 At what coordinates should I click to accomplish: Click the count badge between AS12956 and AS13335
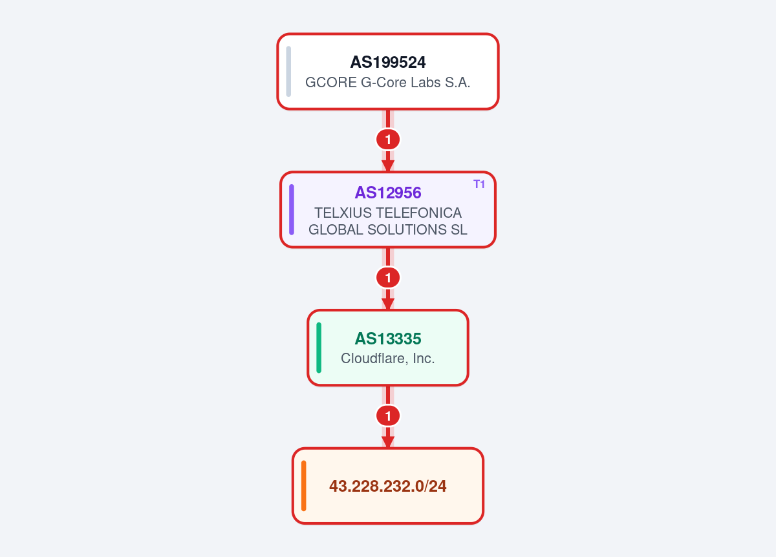[x=388, y=278]
